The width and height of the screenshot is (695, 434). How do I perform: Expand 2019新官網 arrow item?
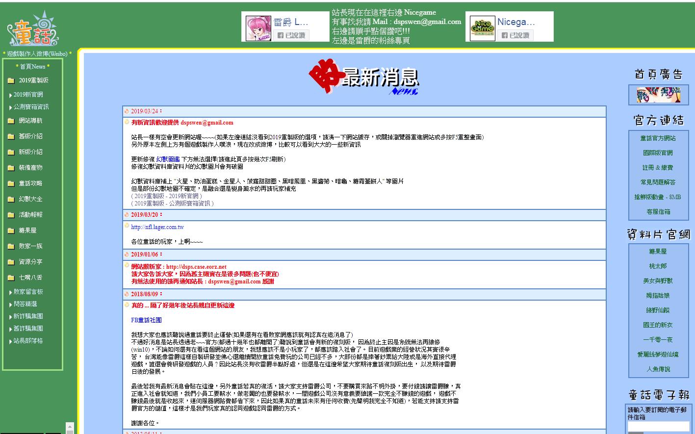point(26,95)
